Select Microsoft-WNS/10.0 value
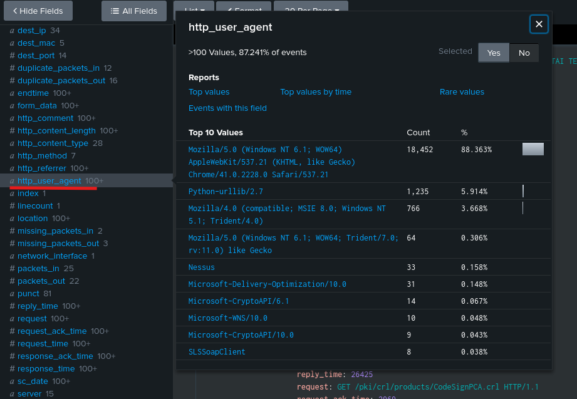The height and width of the screenshot is (399, 577). (228, 318)
